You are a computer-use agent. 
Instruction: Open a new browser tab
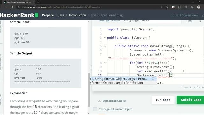pyautogui.click(x=38, y=2)
